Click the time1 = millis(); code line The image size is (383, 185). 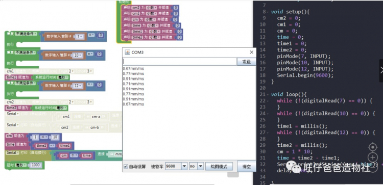pos(302,126)
